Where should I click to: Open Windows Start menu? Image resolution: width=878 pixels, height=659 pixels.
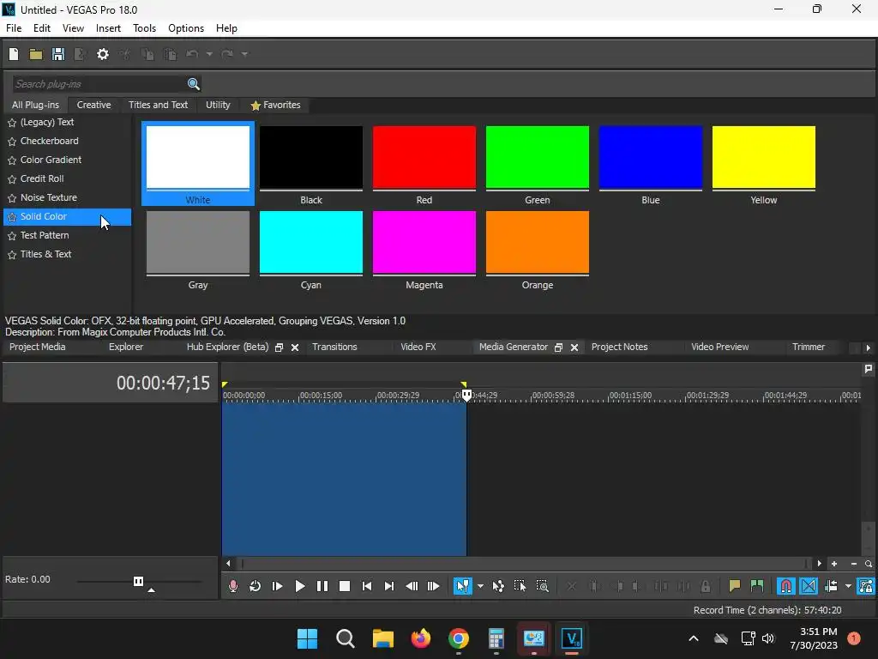(x=307, y=638)
